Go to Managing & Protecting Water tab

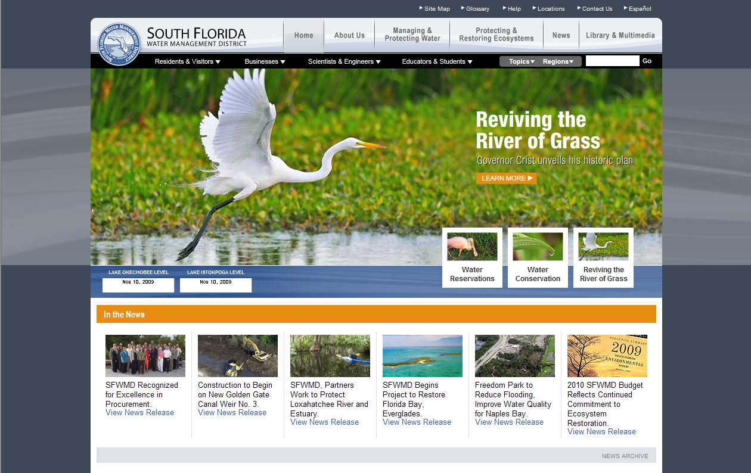point(412,35)
